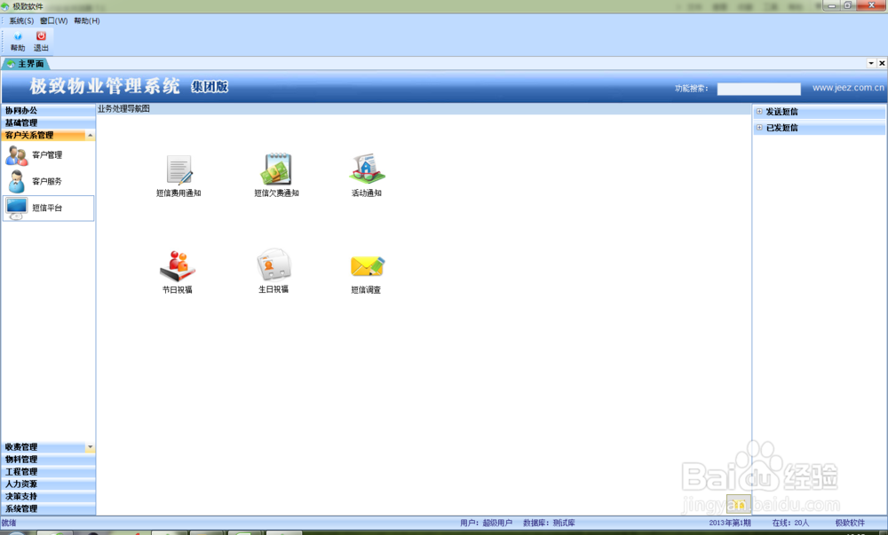Expand the 已发短信 panel
888x535 pixels.
(759, 127)
